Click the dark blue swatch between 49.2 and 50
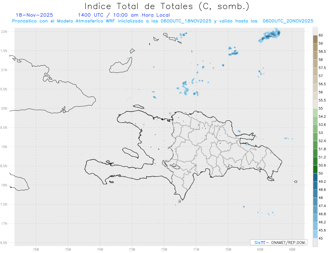 pos(315,177)
